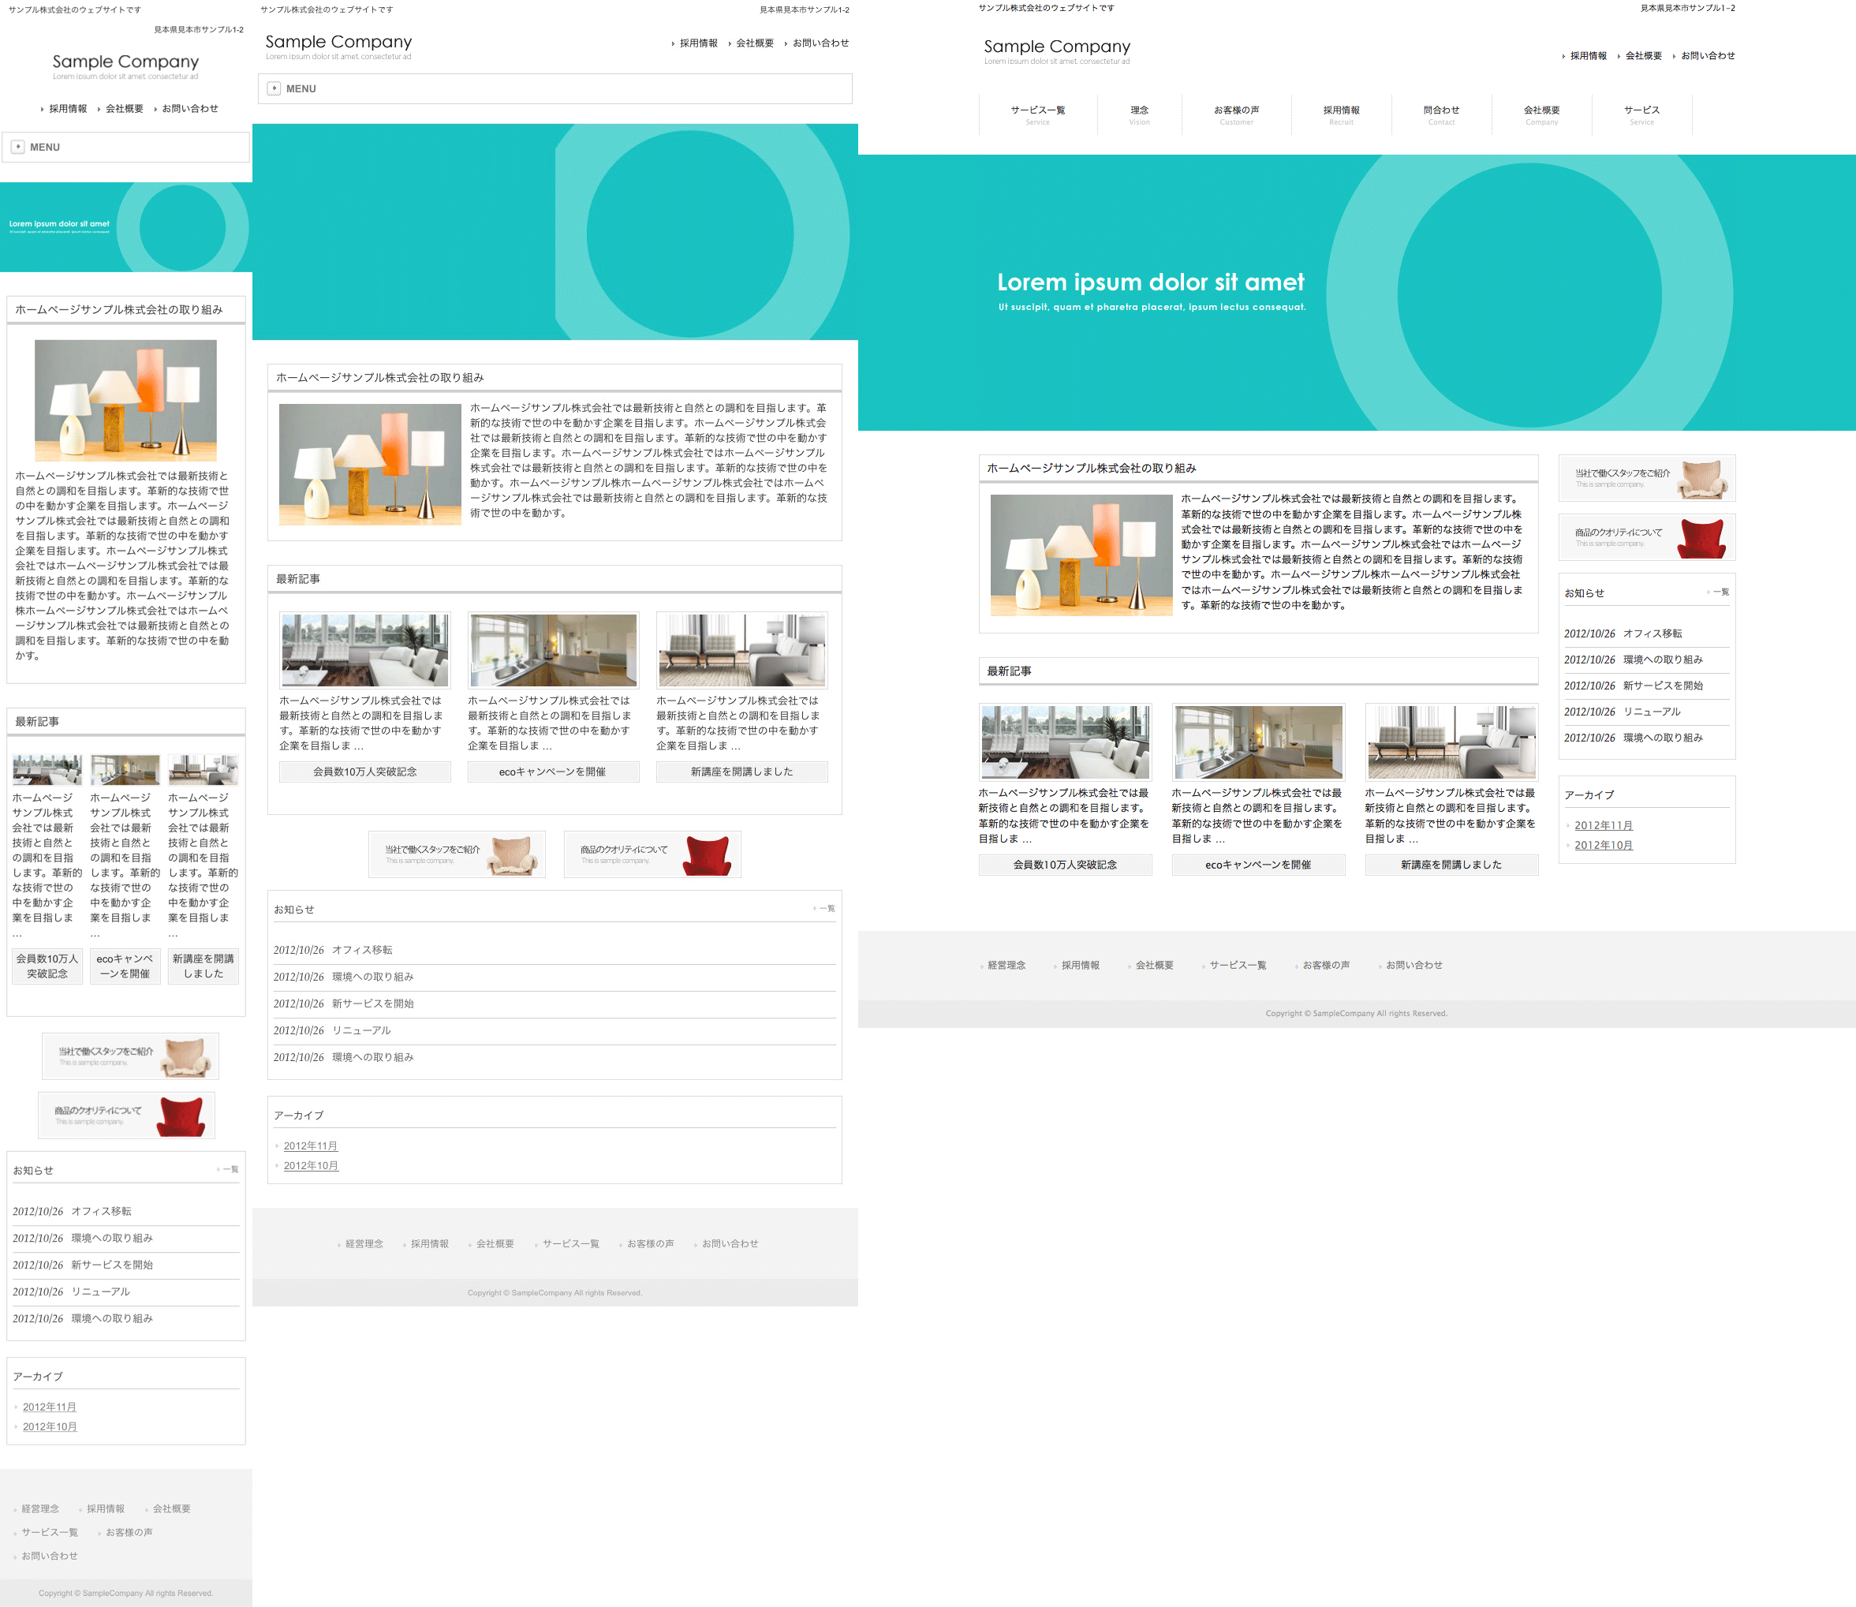Expand the MENU bar in middle tablet layout
The width and height of the screenshot is (1856, 1607).
coord(554,89)
